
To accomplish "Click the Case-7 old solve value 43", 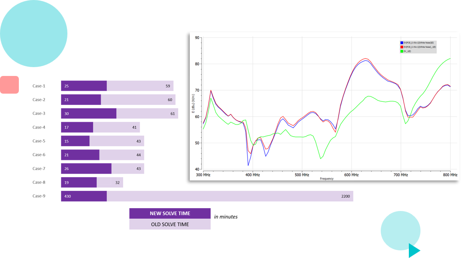I will point(138,169).
